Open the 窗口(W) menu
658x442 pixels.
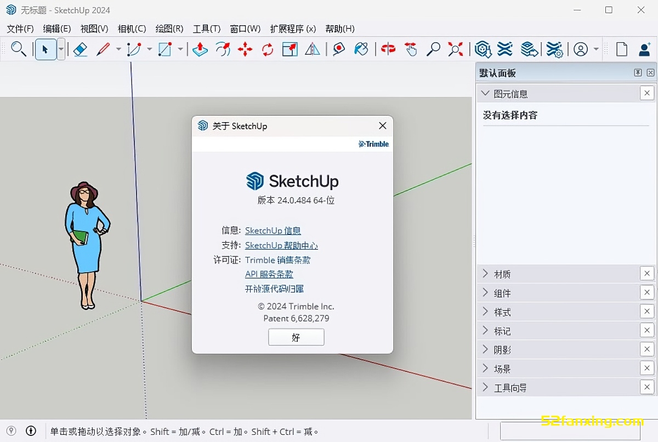point(245,28)
